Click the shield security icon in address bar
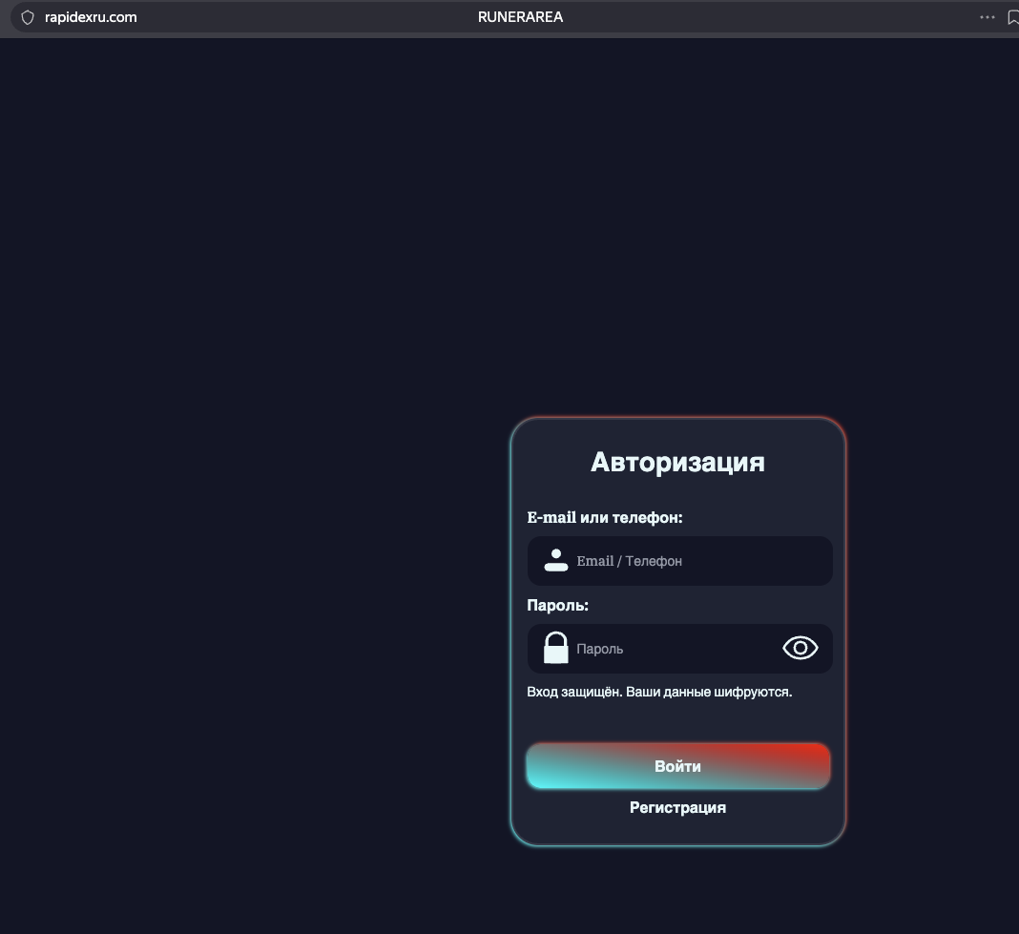 tap(28, 17)
